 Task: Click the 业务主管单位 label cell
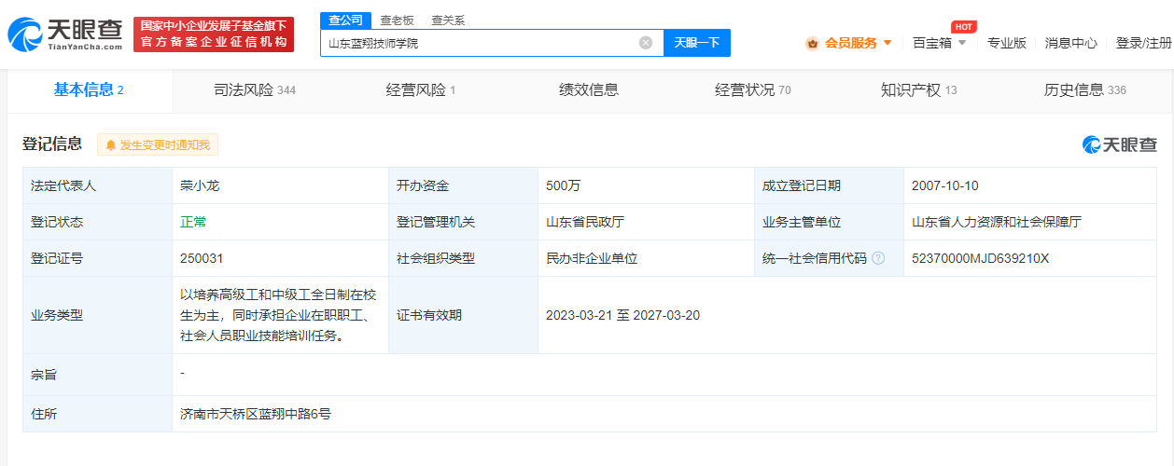tap(829, 222)
